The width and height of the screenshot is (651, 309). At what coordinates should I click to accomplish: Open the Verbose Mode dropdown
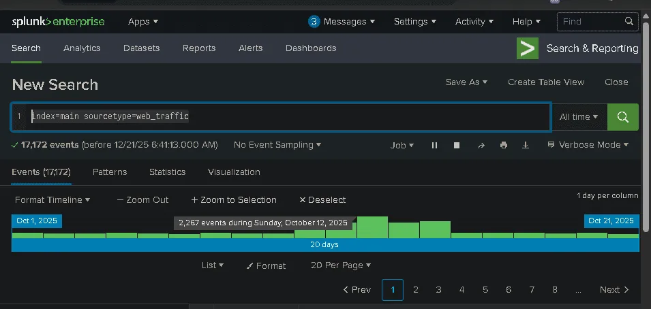[588, 145]
